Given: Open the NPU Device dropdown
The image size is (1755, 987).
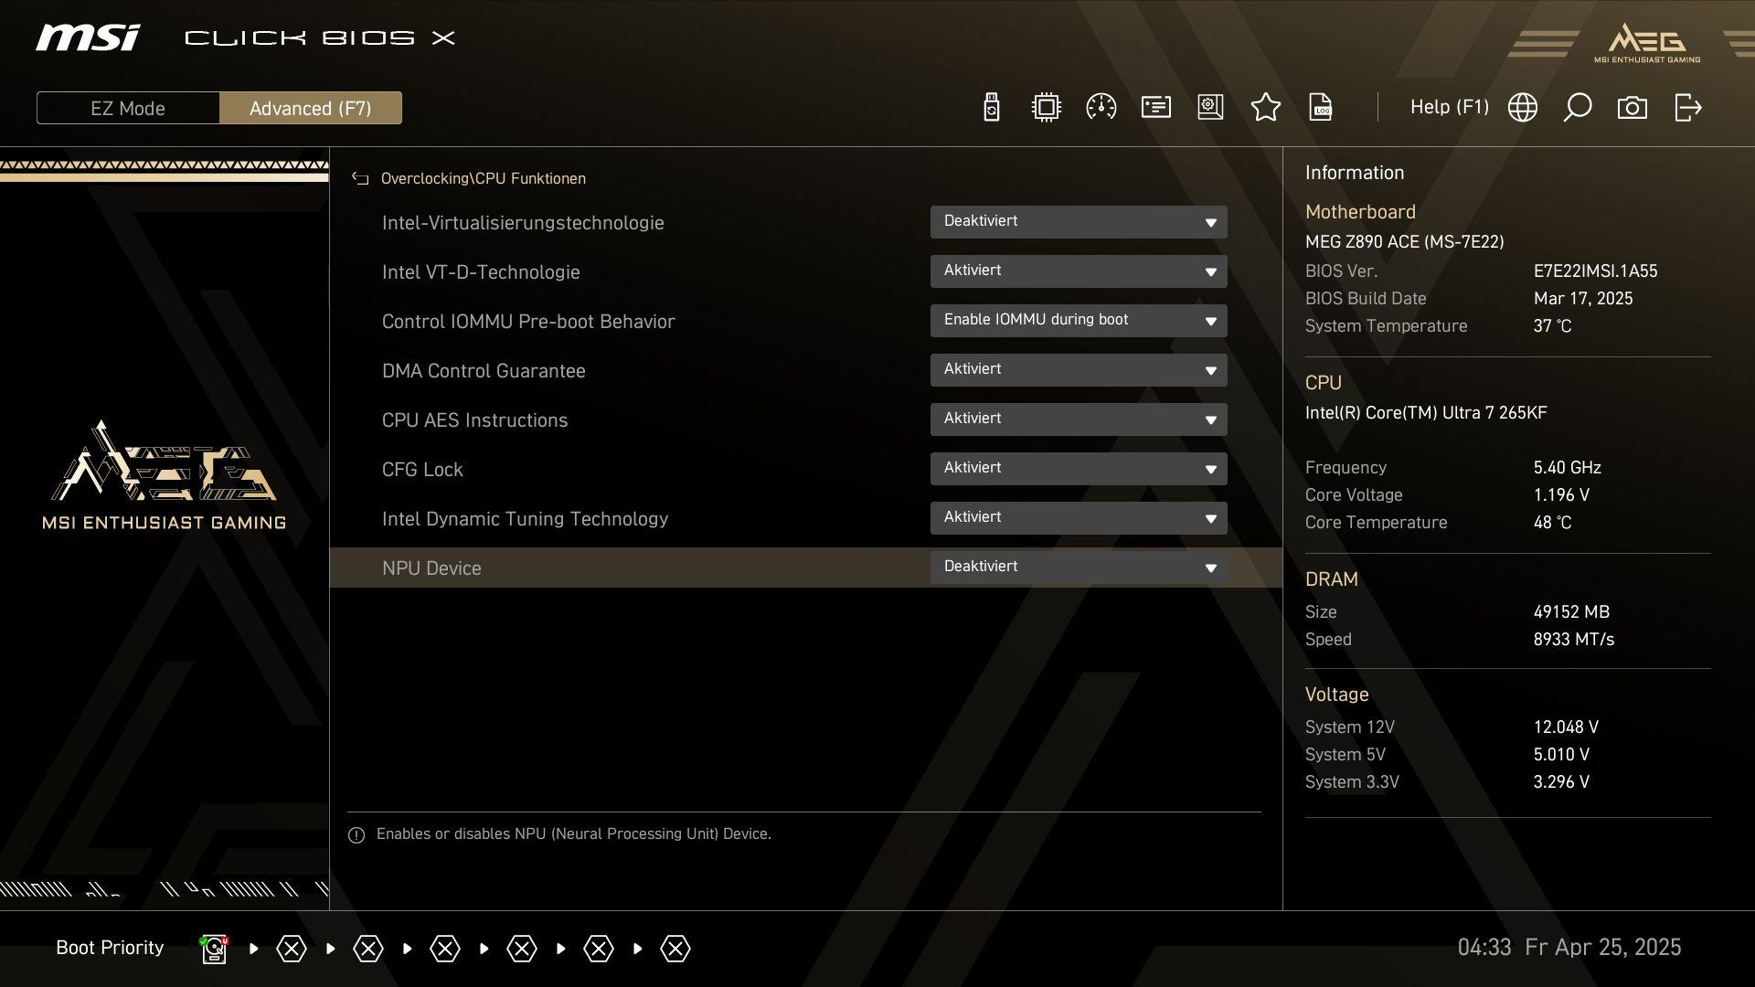Looking at the screenshot, I should (1079, 568).
